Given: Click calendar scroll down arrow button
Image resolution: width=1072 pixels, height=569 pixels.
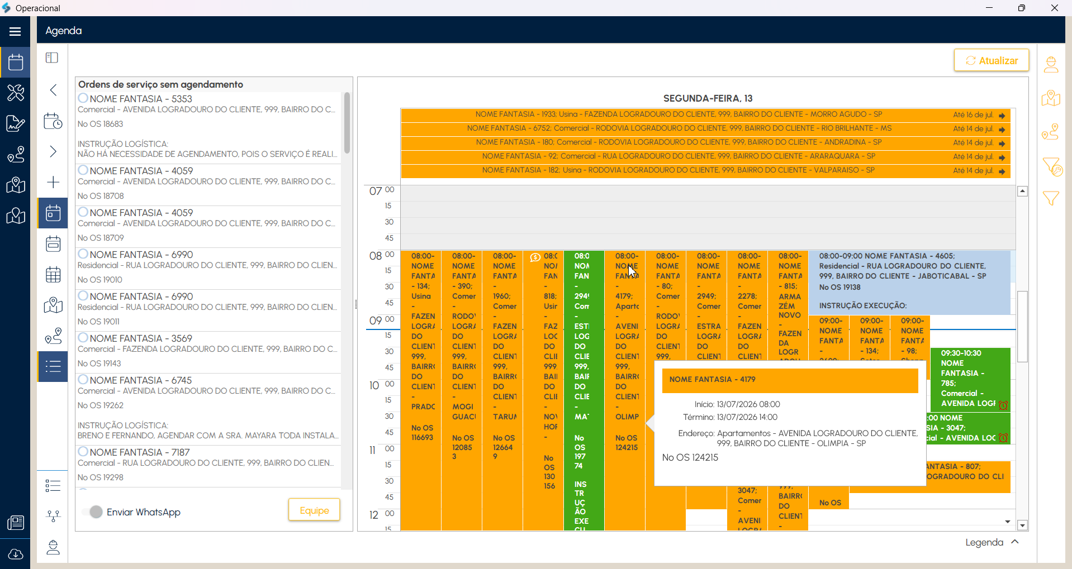Looking at the screenshot, I should 1022,525.
